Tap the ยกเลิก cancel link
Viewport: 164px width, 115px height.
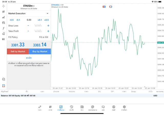(x=29, y=58)
